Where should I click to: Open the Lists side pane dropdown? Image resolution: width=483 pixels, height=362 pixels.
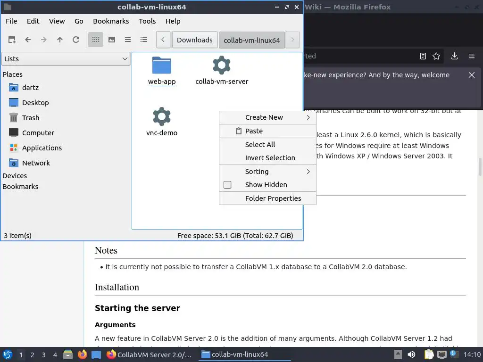click(x=66, y=59)
